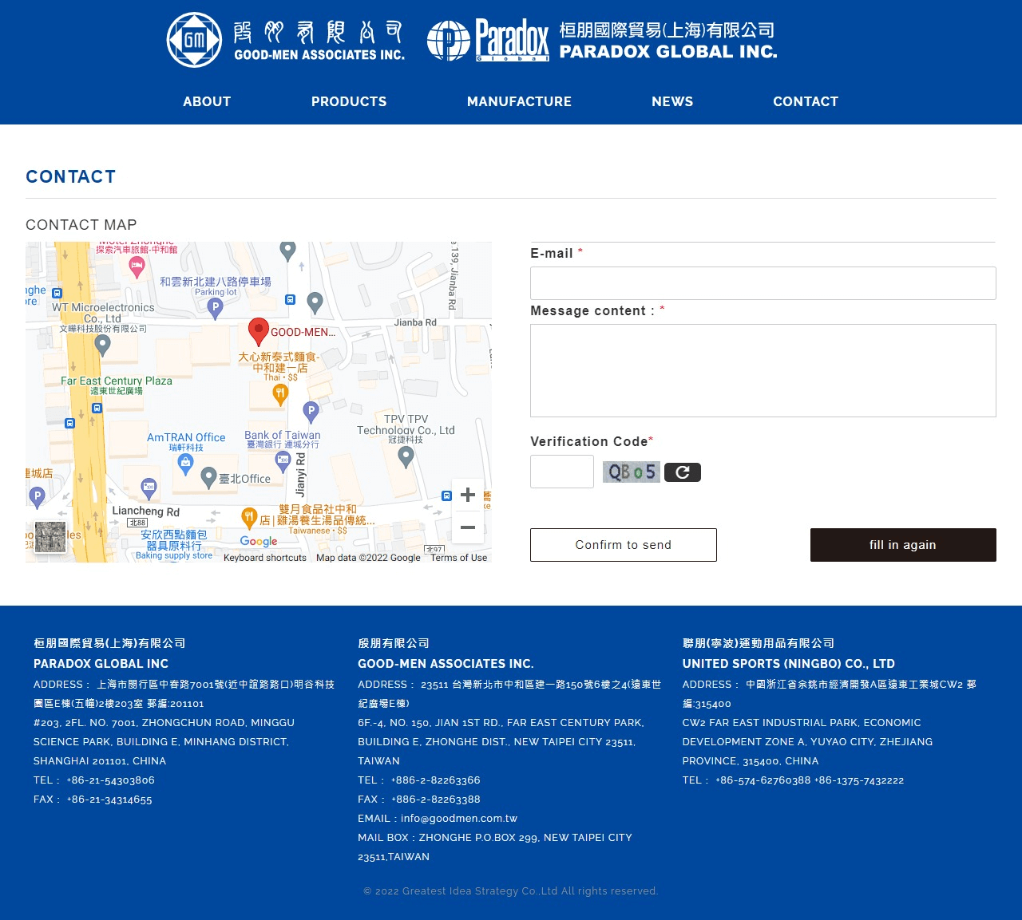Click the FAX +86-21-34314655 text
The width and height of the screenshot is (1022, 920).
[93, 800]
